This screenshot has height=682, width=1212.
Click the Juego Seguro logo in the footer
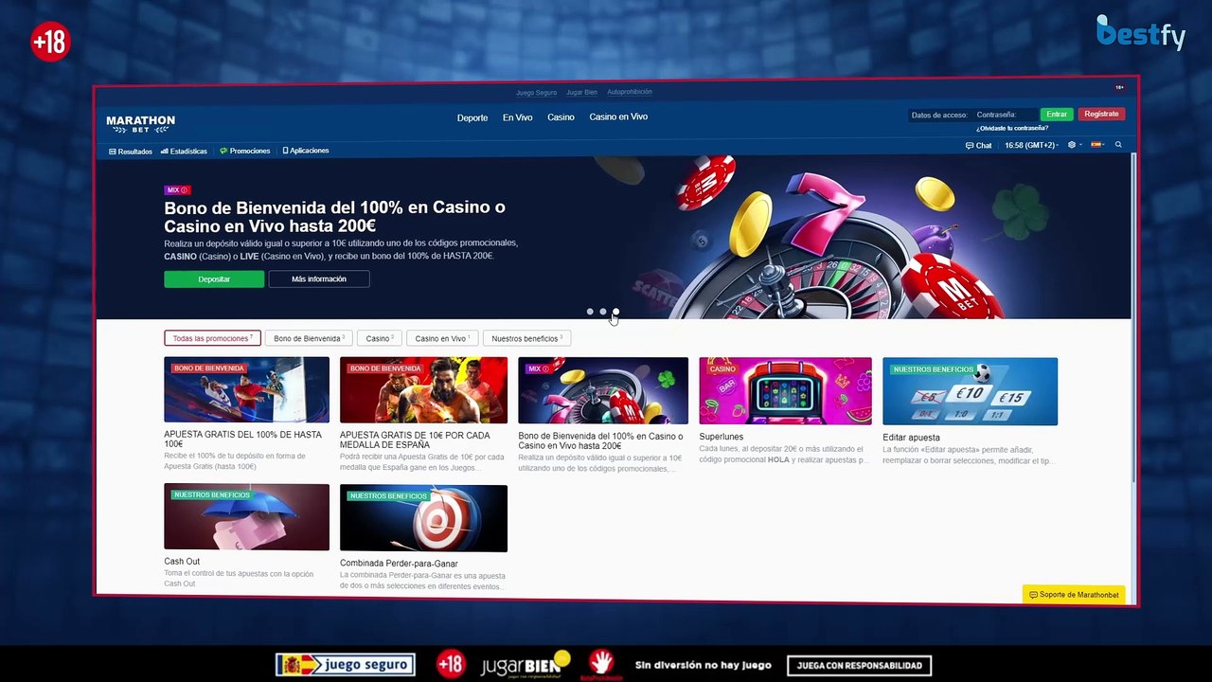click(345, 665)
